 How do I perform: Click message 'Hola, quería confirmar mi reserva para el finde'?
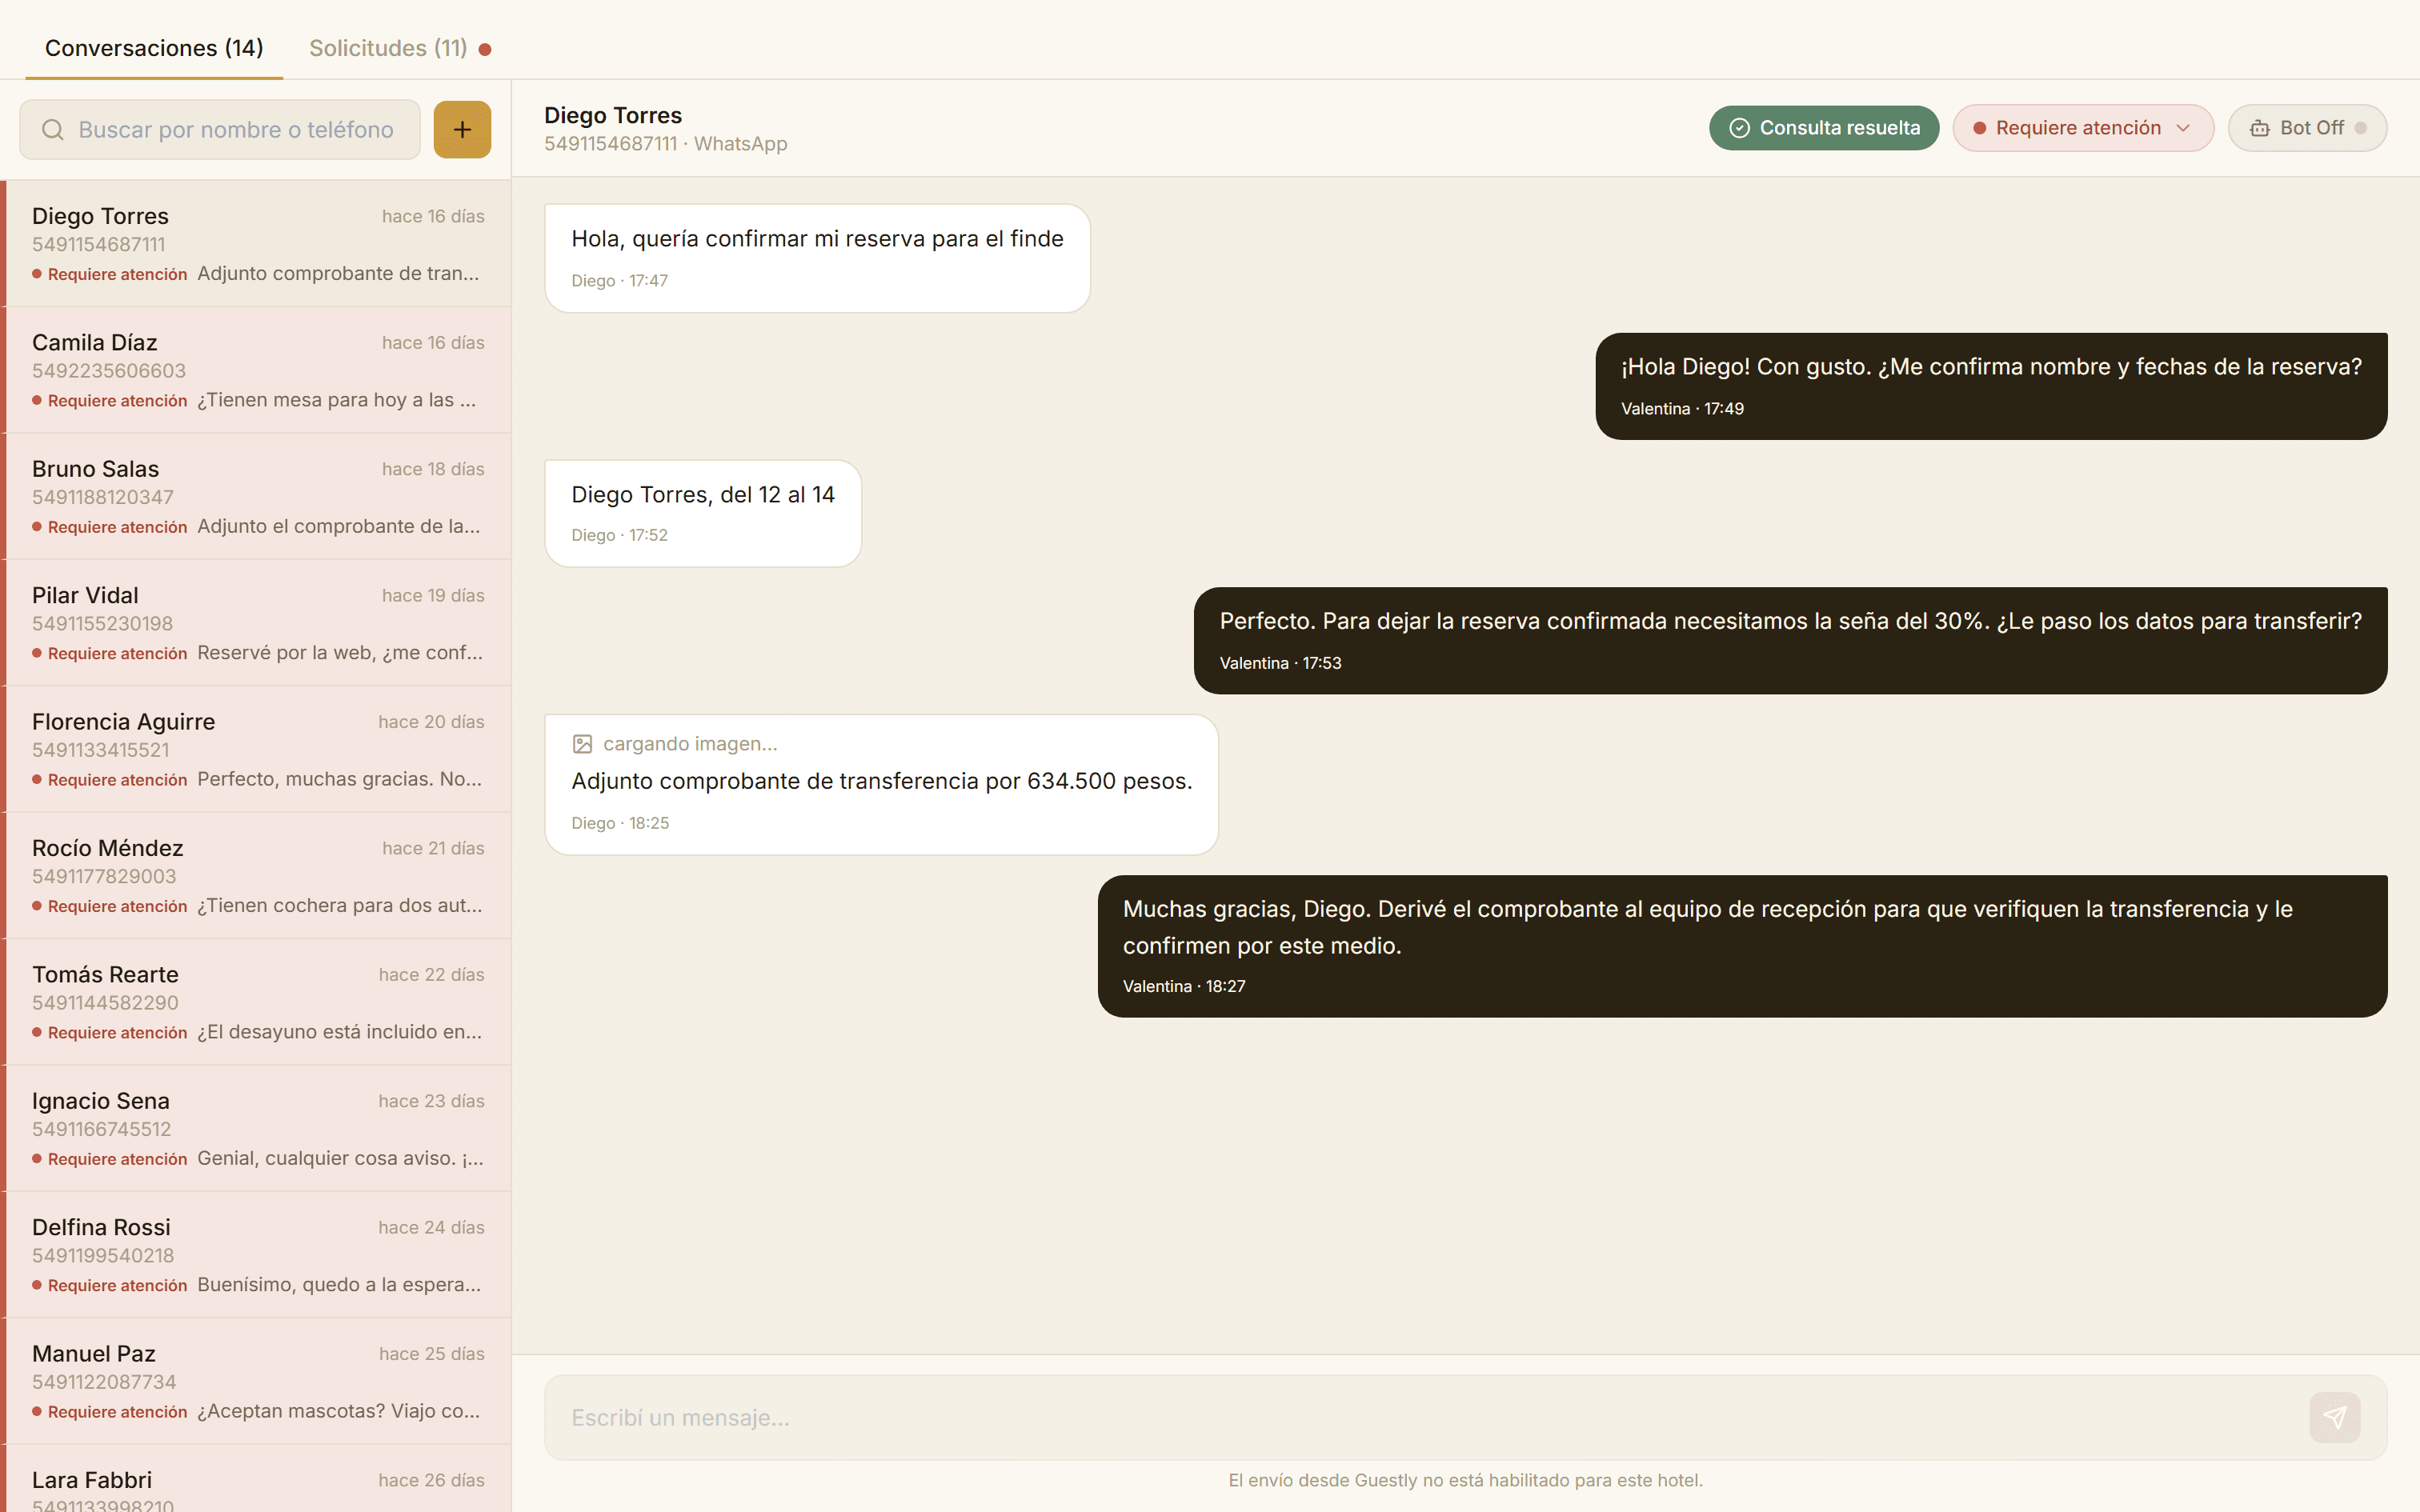tap(817, 258)
